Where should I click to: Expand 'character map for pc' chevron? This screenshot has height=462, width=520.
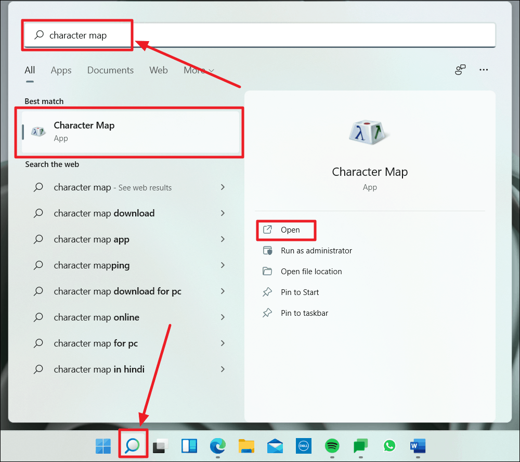coord(223,343)
